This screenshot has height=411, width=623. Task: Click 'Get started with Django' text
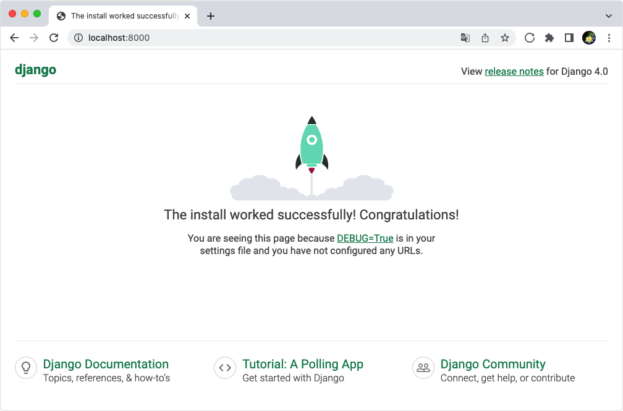[293, 378]
